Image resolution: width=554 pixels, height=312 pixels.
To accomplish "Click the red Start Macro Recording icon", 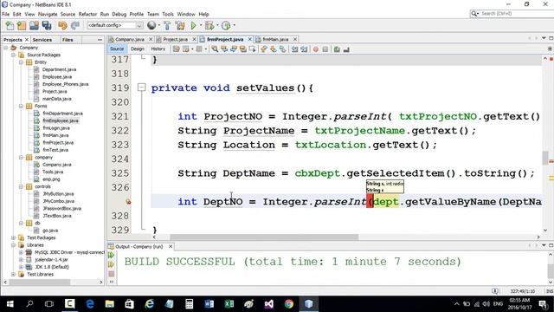I will point(315,49).
